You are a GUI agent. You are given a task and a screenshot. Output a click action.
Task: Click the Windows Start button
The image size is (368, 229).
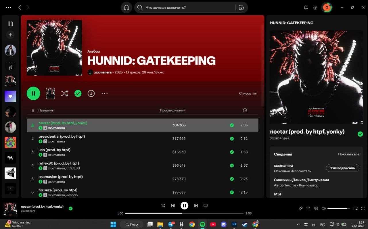[x=113, y=224]
